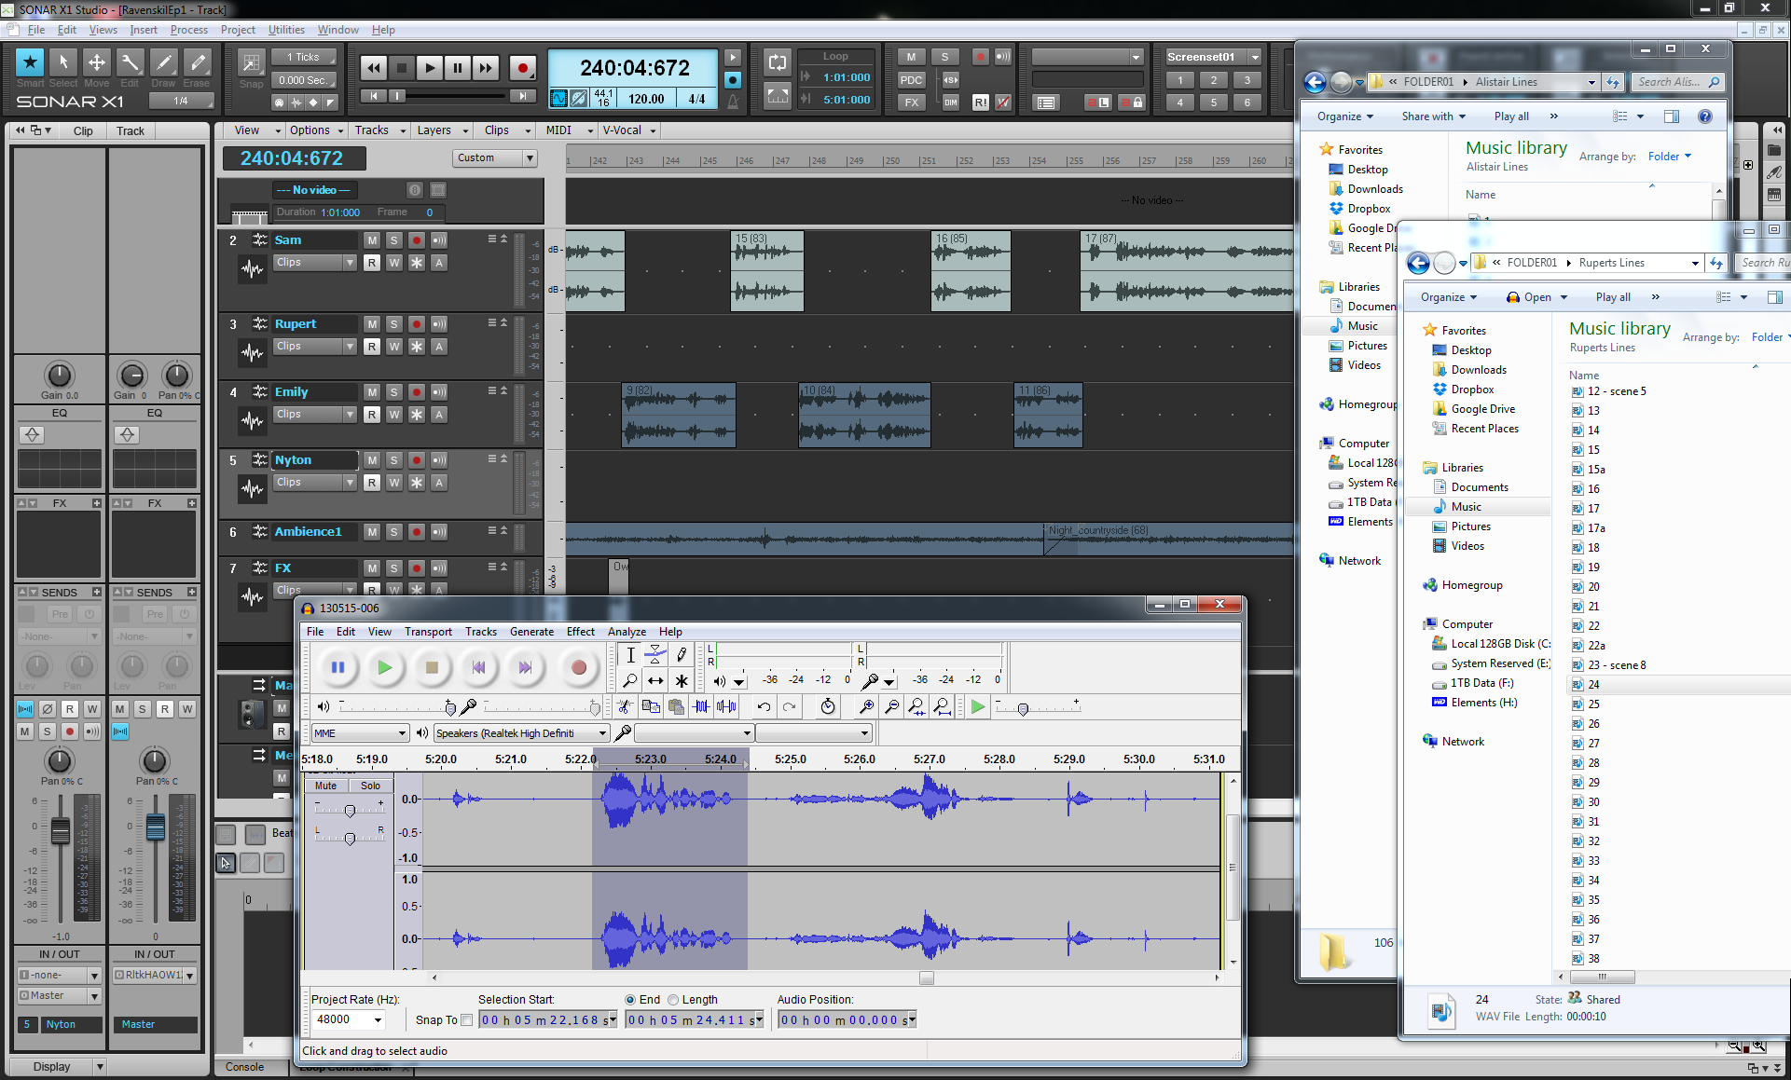This screenshot has width=1791, height=1080.
Task: Toggle the SONAR loop on/off button
Action: 777,62
